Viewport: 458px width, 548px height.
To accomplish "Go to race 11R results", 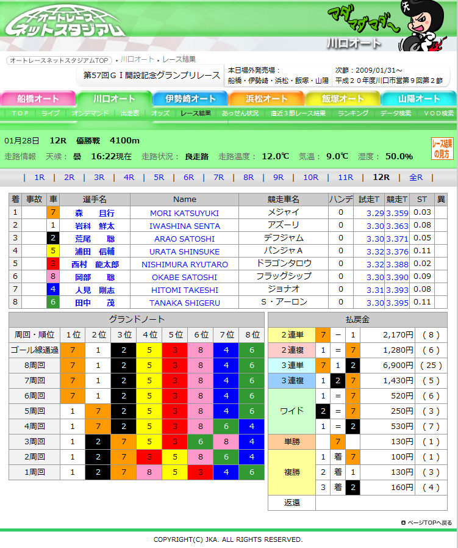I will click(346, 177).
